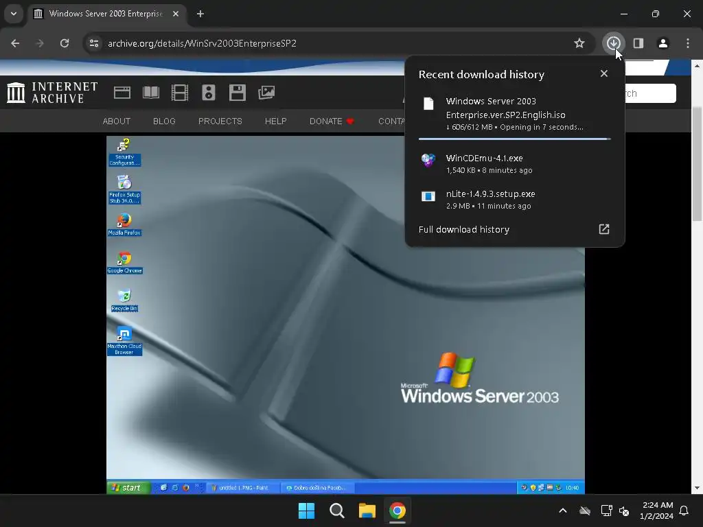Close the Recent download history popup

[604, 73]
